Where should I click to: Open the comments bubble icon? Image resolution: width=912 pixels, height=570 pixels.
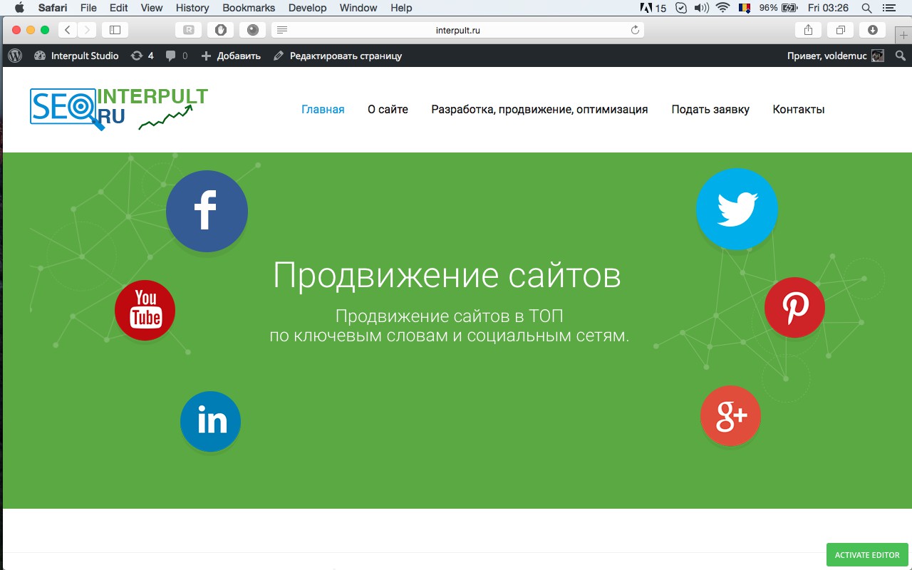[x=176, y=56]
